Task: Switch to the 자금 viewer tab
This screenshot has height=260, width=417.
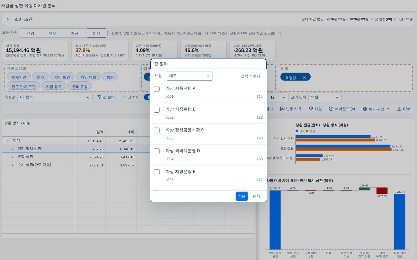Action: [x=74, y=33]
